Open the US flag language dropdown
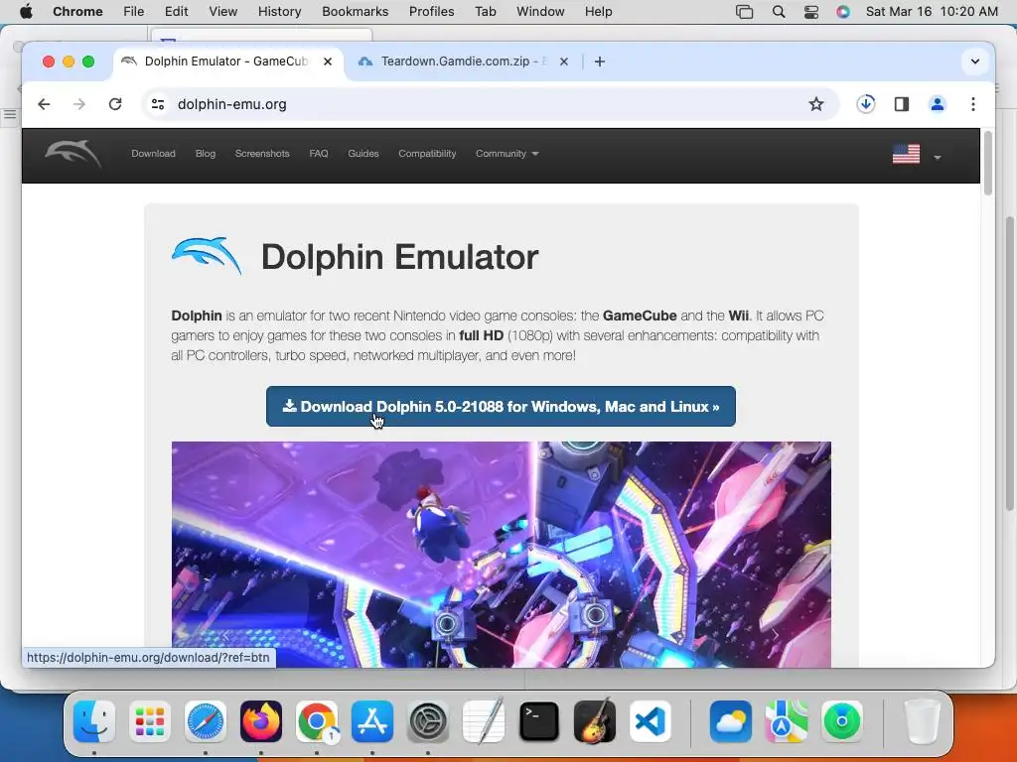This screenshot has height=762, width=1017. pos(917,154)
